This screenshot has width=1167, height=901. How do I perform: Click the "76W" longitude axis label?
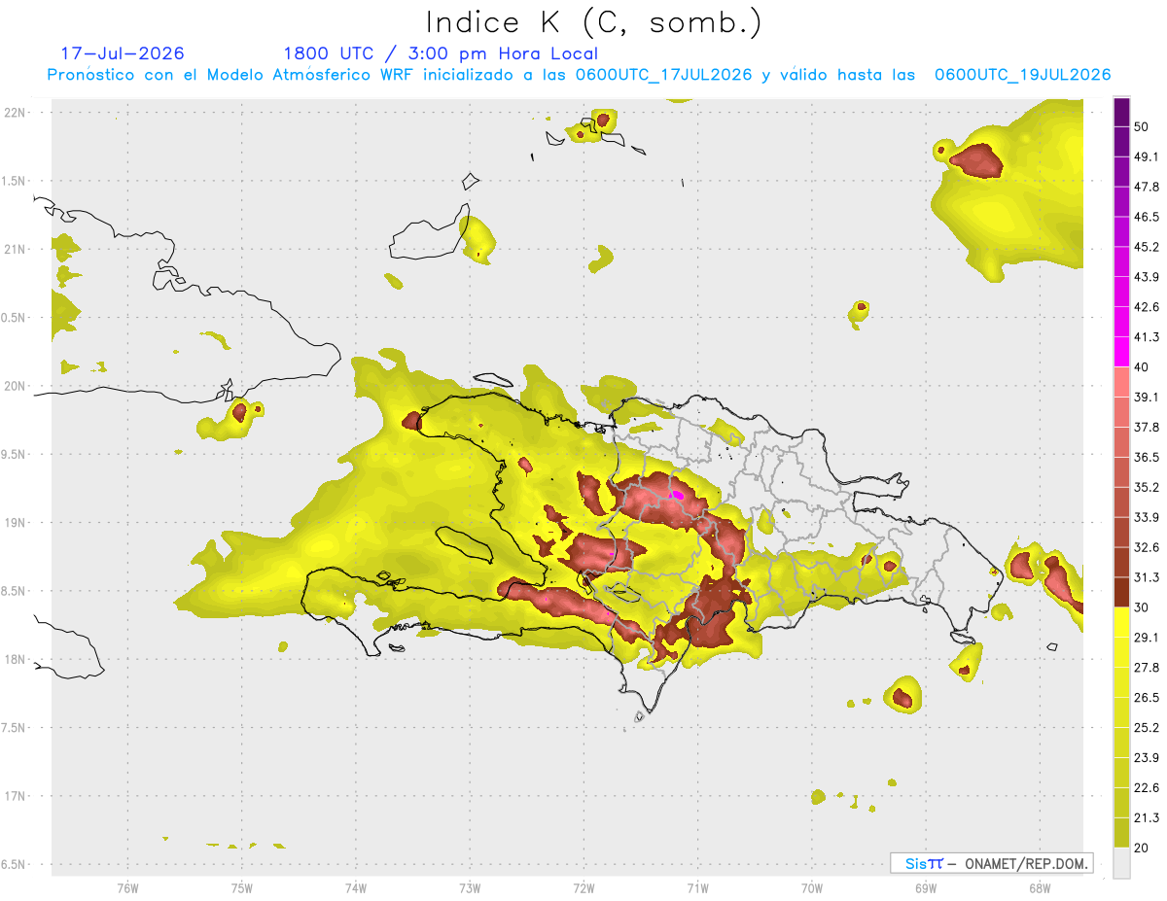tap(127, 888)
